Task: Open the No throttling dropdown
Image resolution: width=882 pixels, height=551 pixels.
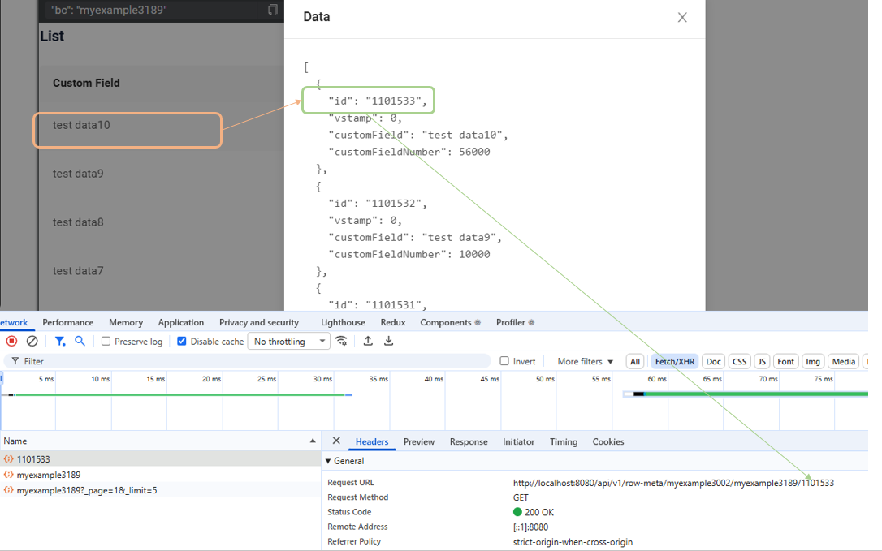Action: point(290,342)
